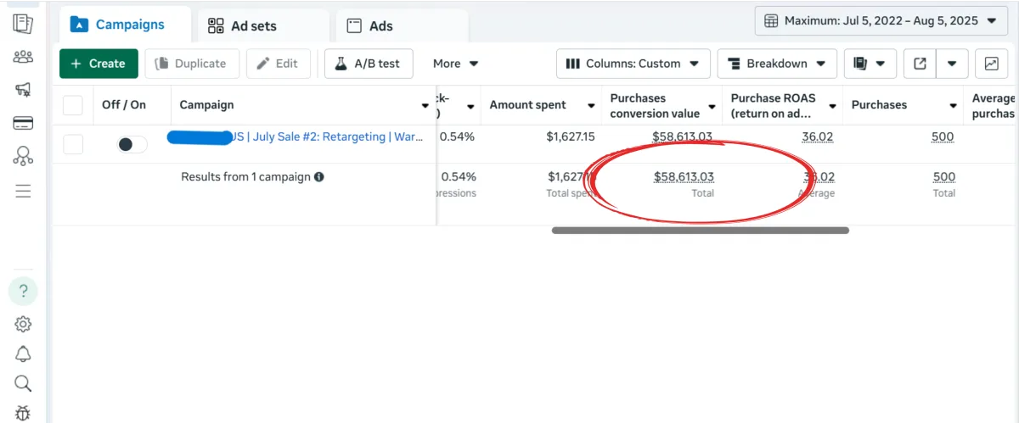
Task: Click the Search magnifier icon
Action: click(23, 383)
